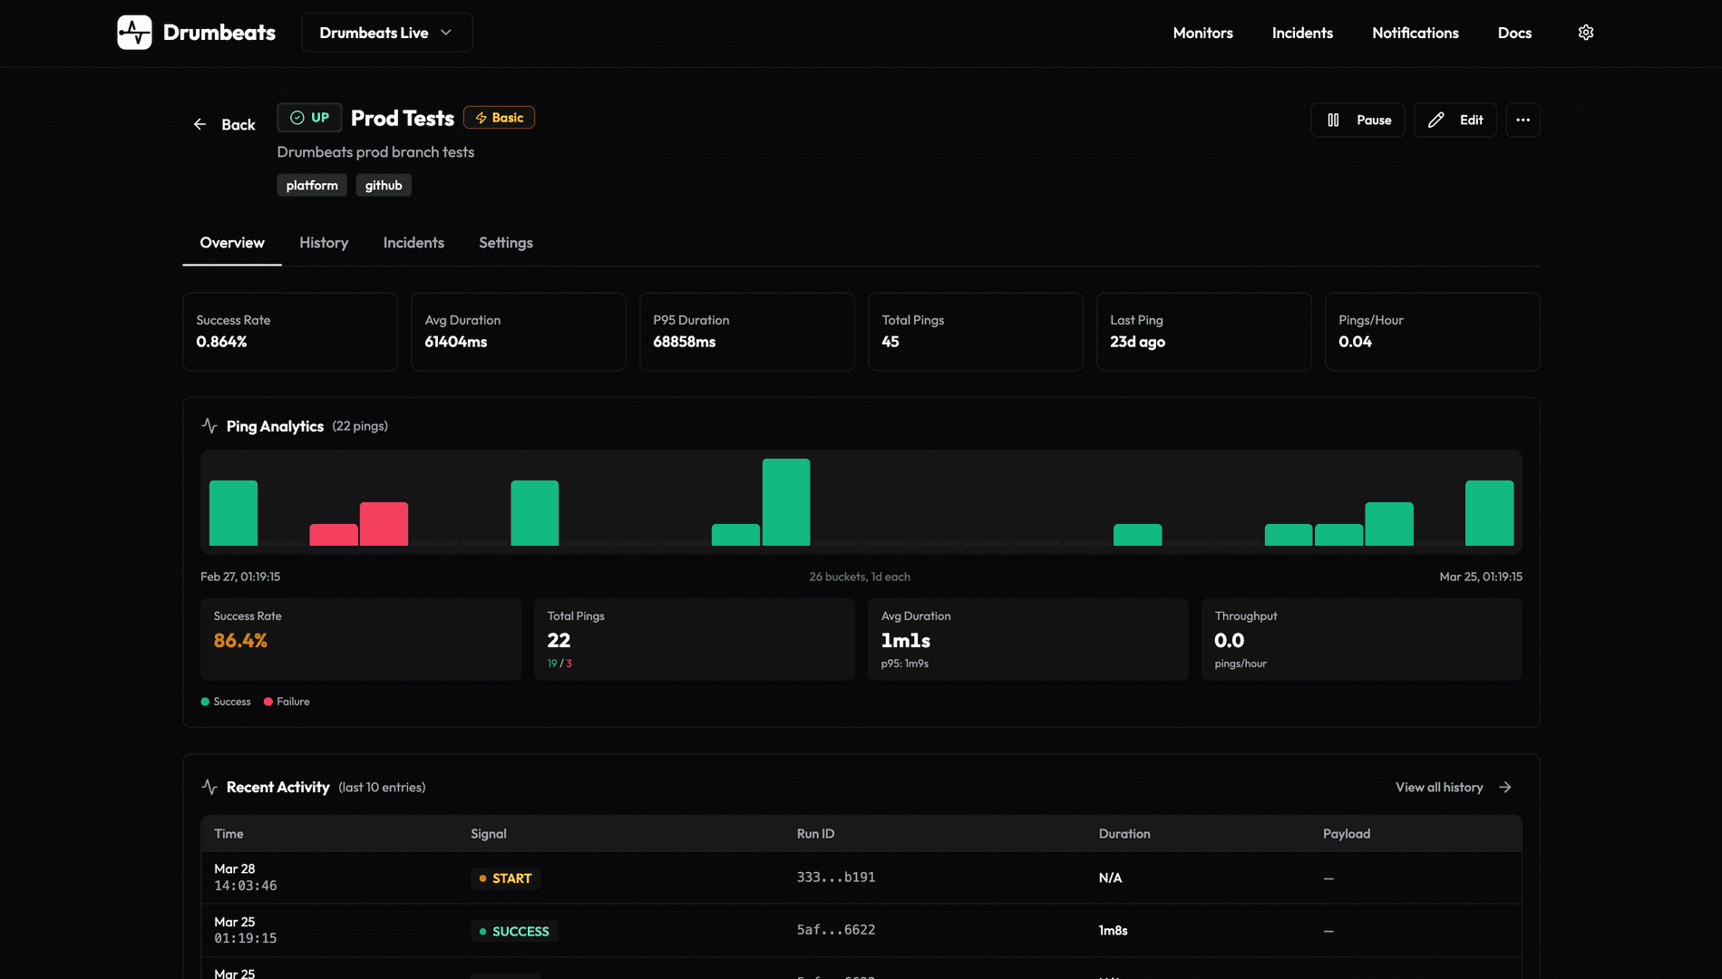Screen dimensions: 1722x979
Task: Click the tallest green bar in chart
Action: coord(786,502)
